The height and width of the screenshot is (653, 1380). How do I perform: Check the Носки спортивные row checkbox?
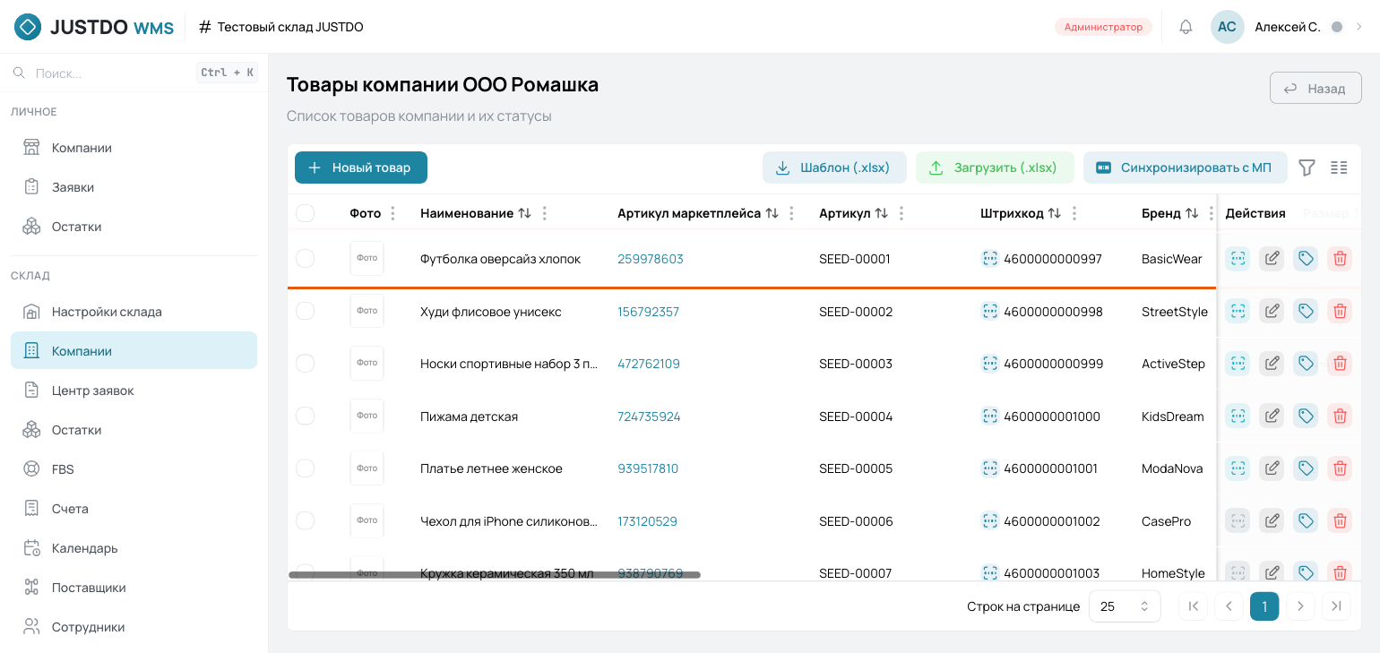tap(306, 364)
